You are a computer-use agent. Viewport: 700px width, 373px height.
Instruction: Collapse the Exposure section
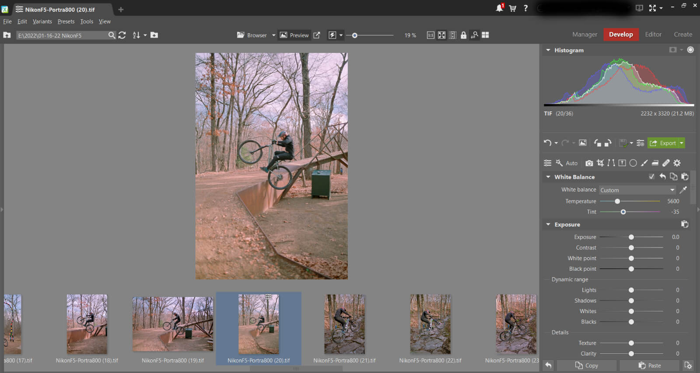point(548,224)
